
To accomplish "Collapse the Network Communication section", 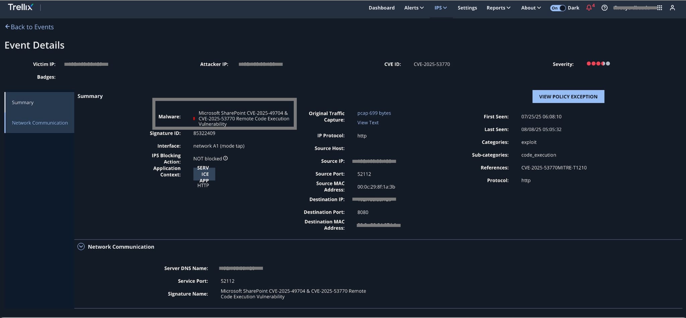I will [81, 246].
